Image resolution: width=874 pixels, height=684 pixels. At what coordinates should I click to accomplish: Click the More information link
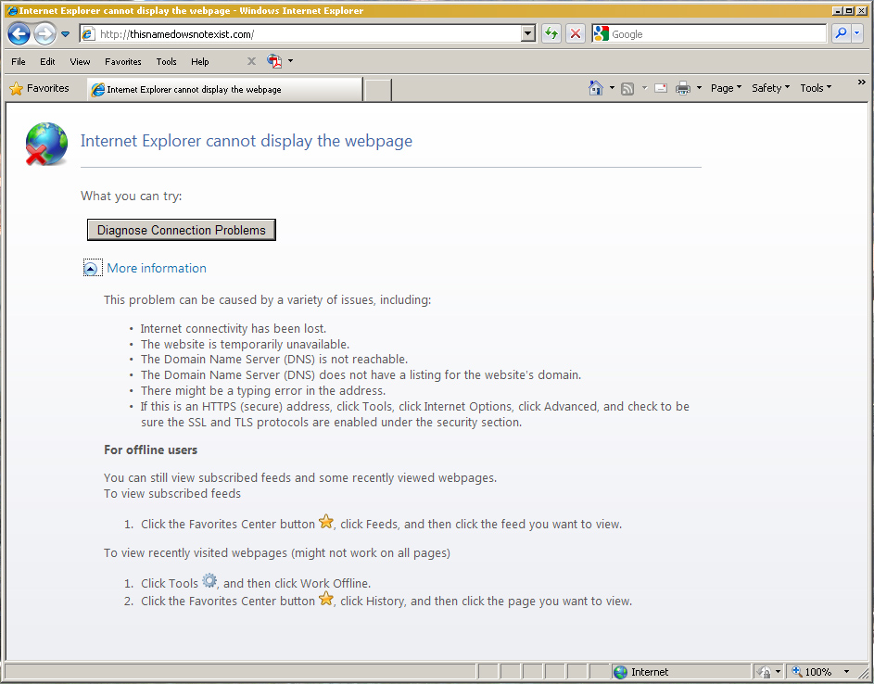pos(157,269)
